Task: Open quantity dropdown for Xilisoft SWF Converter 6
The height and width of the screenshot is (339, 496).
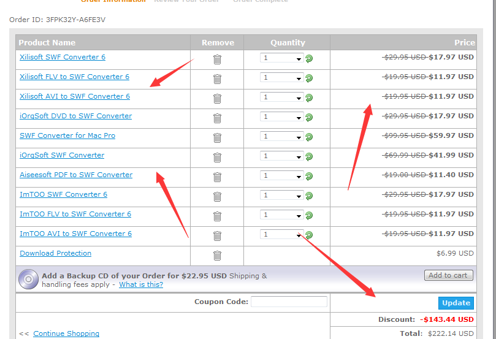Action: (282, 58)
